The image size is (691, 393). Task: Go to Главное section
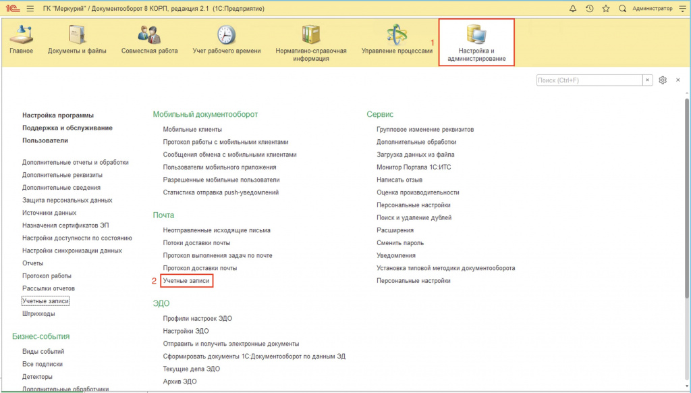pyautogui.click(x=21, y=41)
